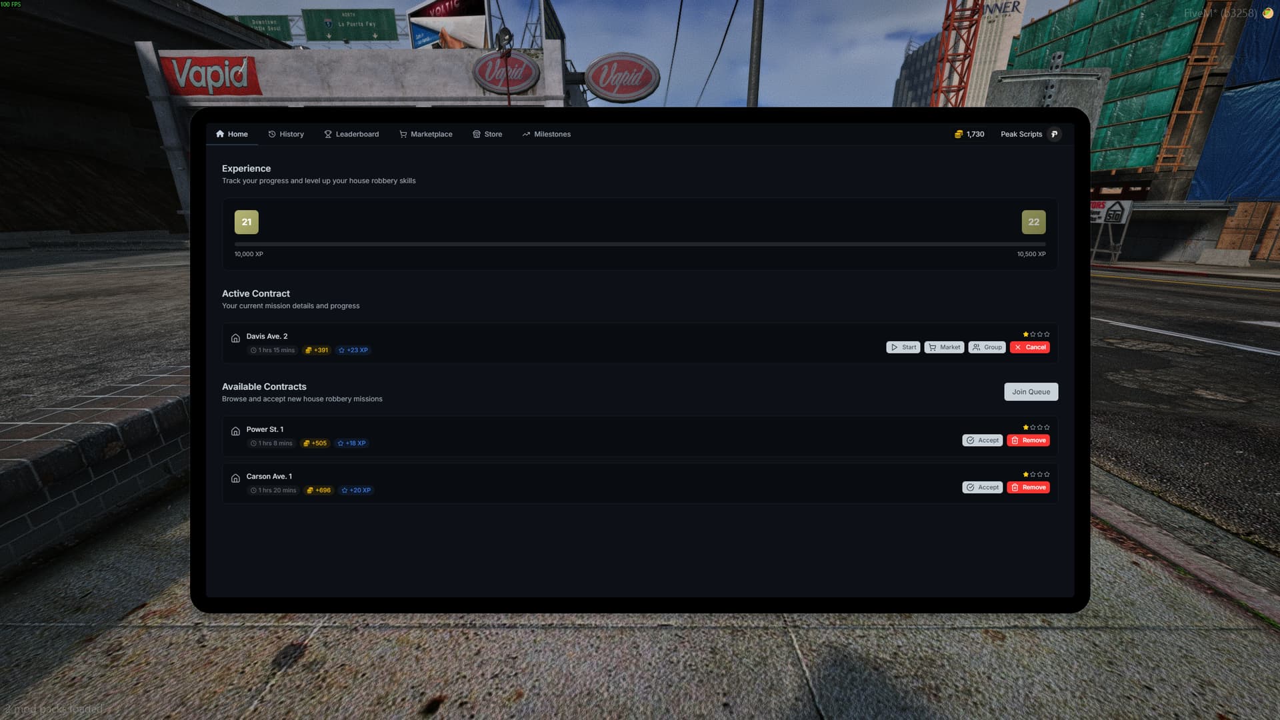
Task: Cancel the Davis Ave. 2 contract
Action: click(1029, 347)
